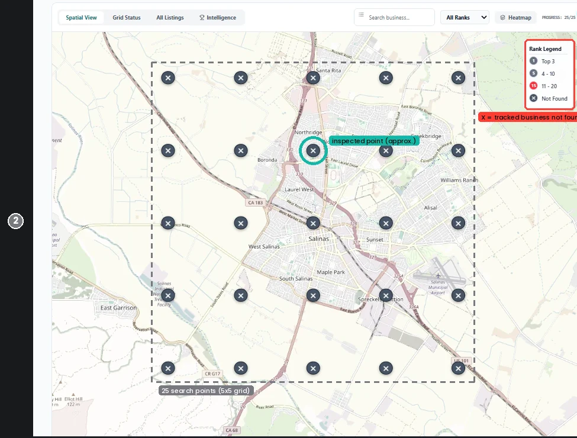Click the Salinas city label on map
The width and height of the screenshot is (577, 438).
(x=318, y=239)
